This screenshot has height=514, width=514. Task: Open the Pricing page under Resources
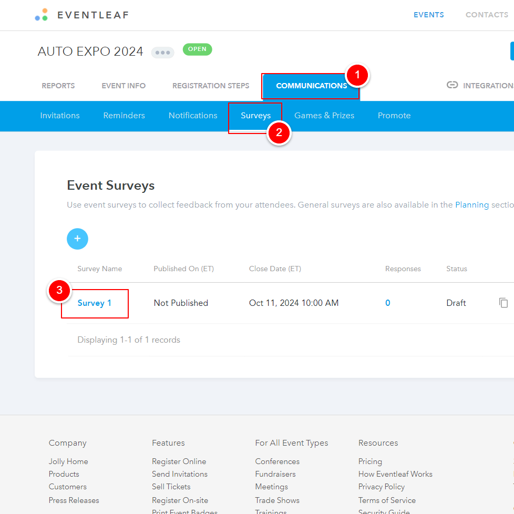coord(370,461)
